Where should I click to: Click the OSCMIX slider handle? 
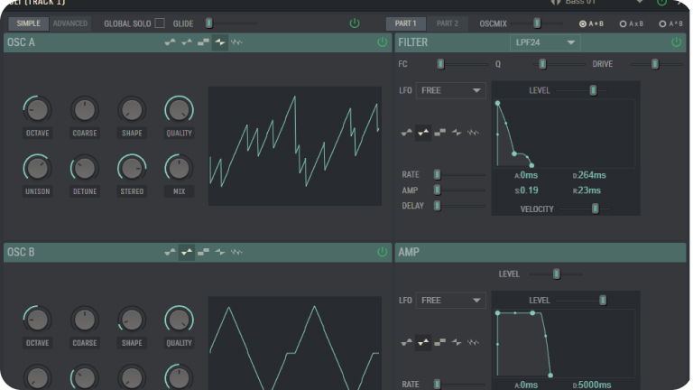point(536,23)
